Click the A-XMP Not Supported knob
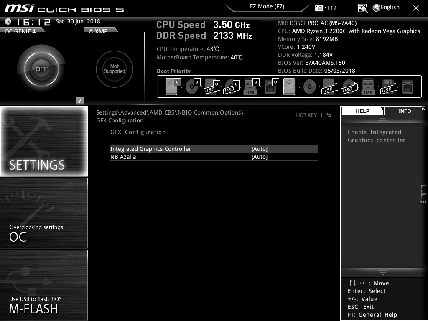428x321 pixels. (x=115, y=69)
